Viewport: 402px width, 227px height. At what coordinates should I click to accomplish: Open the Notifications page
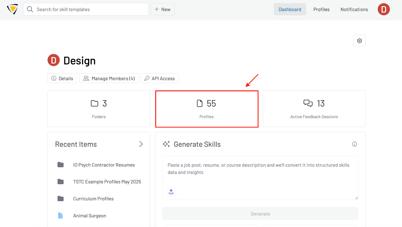click(x=354, y=9)
